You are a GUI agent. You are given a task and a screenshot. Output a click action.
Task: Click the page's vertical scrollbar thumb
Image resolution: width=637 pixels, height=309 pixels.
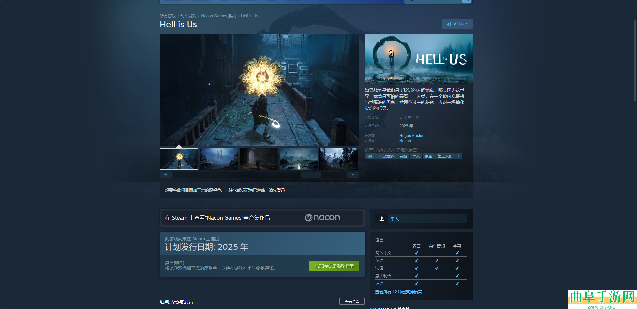tap(635, 61)
